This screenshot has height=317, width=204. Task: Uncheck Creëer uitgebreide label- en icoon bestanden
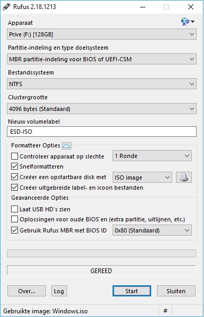tap(14, 188)
